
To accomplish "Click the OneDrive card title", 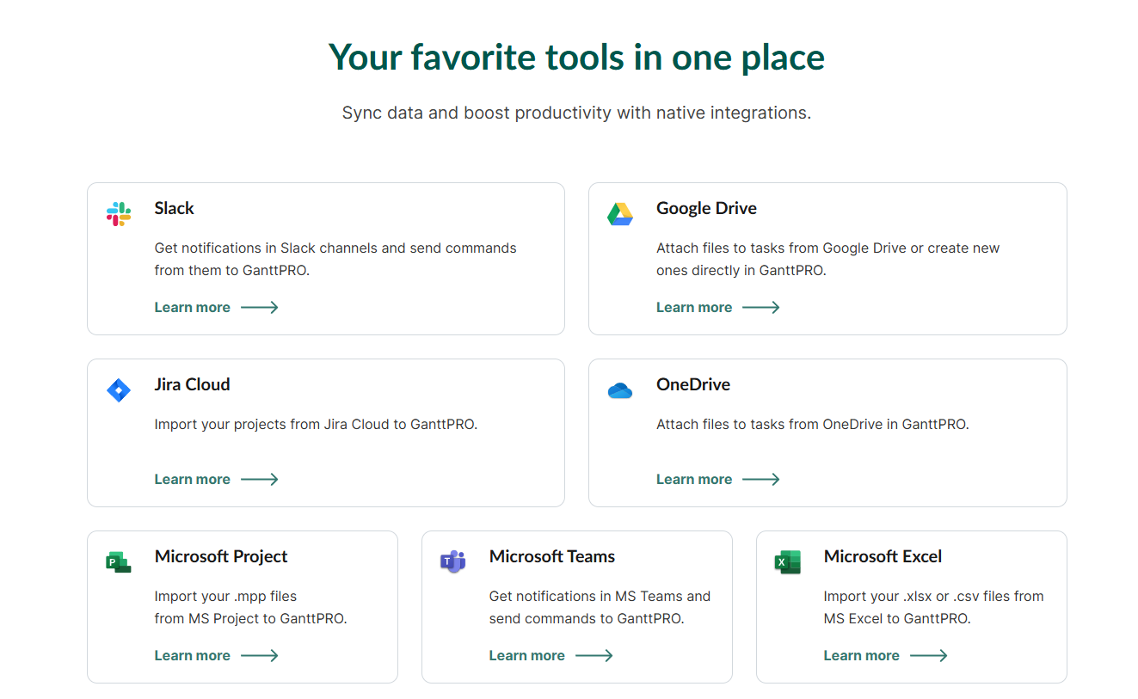I will pyautogui.click(x=693, y=384).
